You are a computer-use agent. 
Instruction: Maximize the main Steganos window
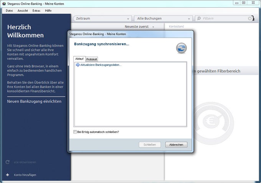[x=244, y=3]
